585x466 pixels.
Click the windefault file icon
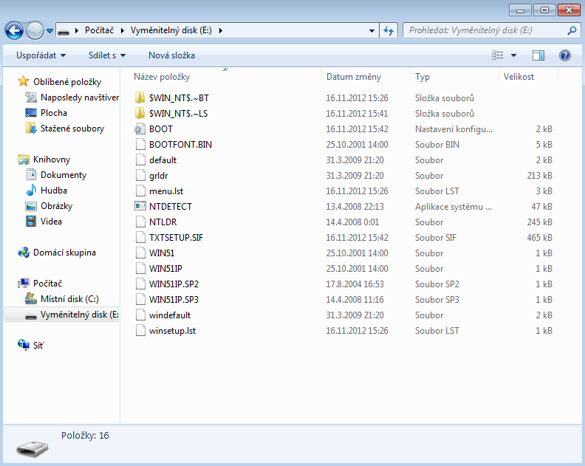point(140,315)
